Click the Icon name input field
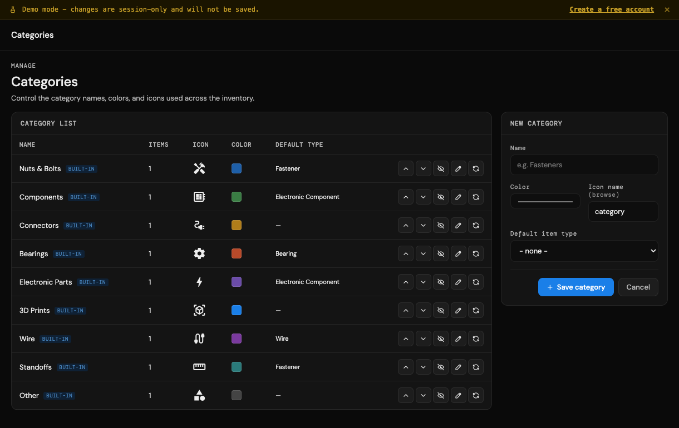Image resolution: width=679 pixels, height=428 pixels. tap(623, 212)
